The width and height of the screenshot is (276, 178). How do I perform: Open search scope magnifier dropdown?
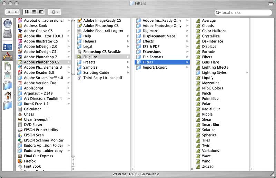(x=219, y=13)
